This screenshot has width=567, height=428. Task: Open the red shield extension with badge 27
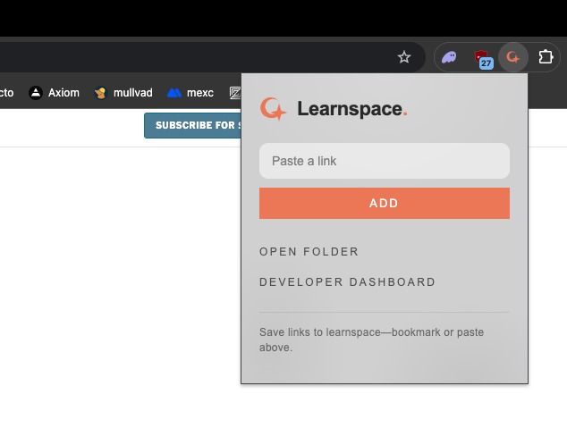483,59
